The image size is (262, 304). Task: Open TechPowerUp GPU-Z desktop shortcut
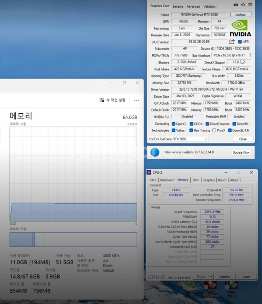point(189,290)
